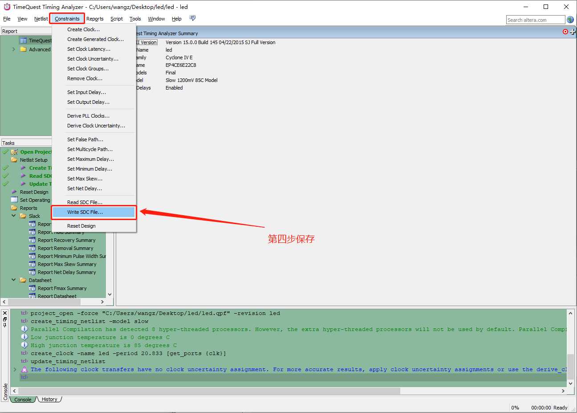Expand the Advanced folder in Report pane

click(14, 49)
